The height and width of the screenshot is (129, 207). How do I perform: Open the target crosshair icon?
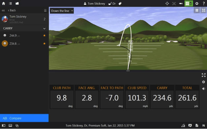[167, 3]
